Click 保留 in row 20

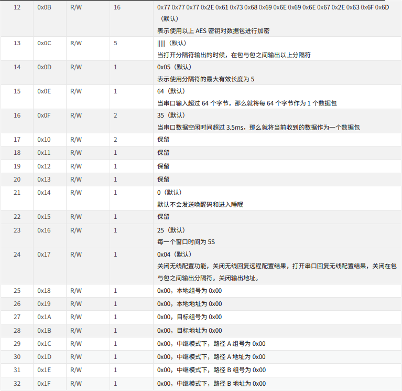164,179
